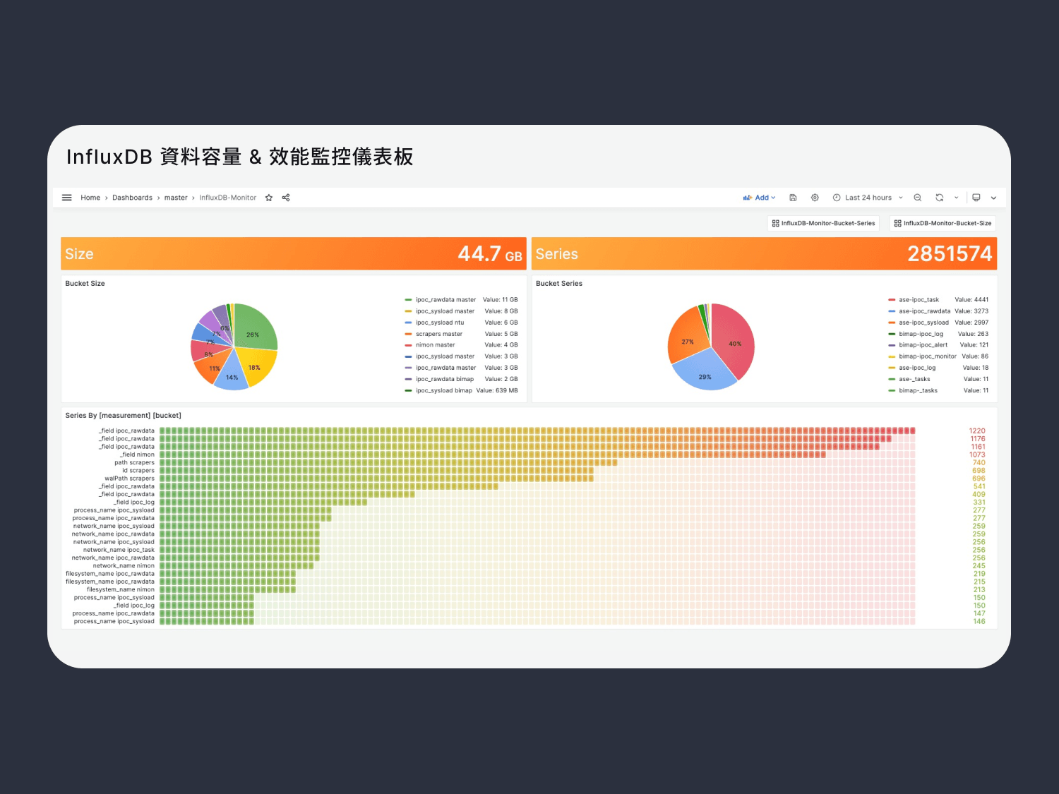Click the monitor display view icon

tap(976, 198)
